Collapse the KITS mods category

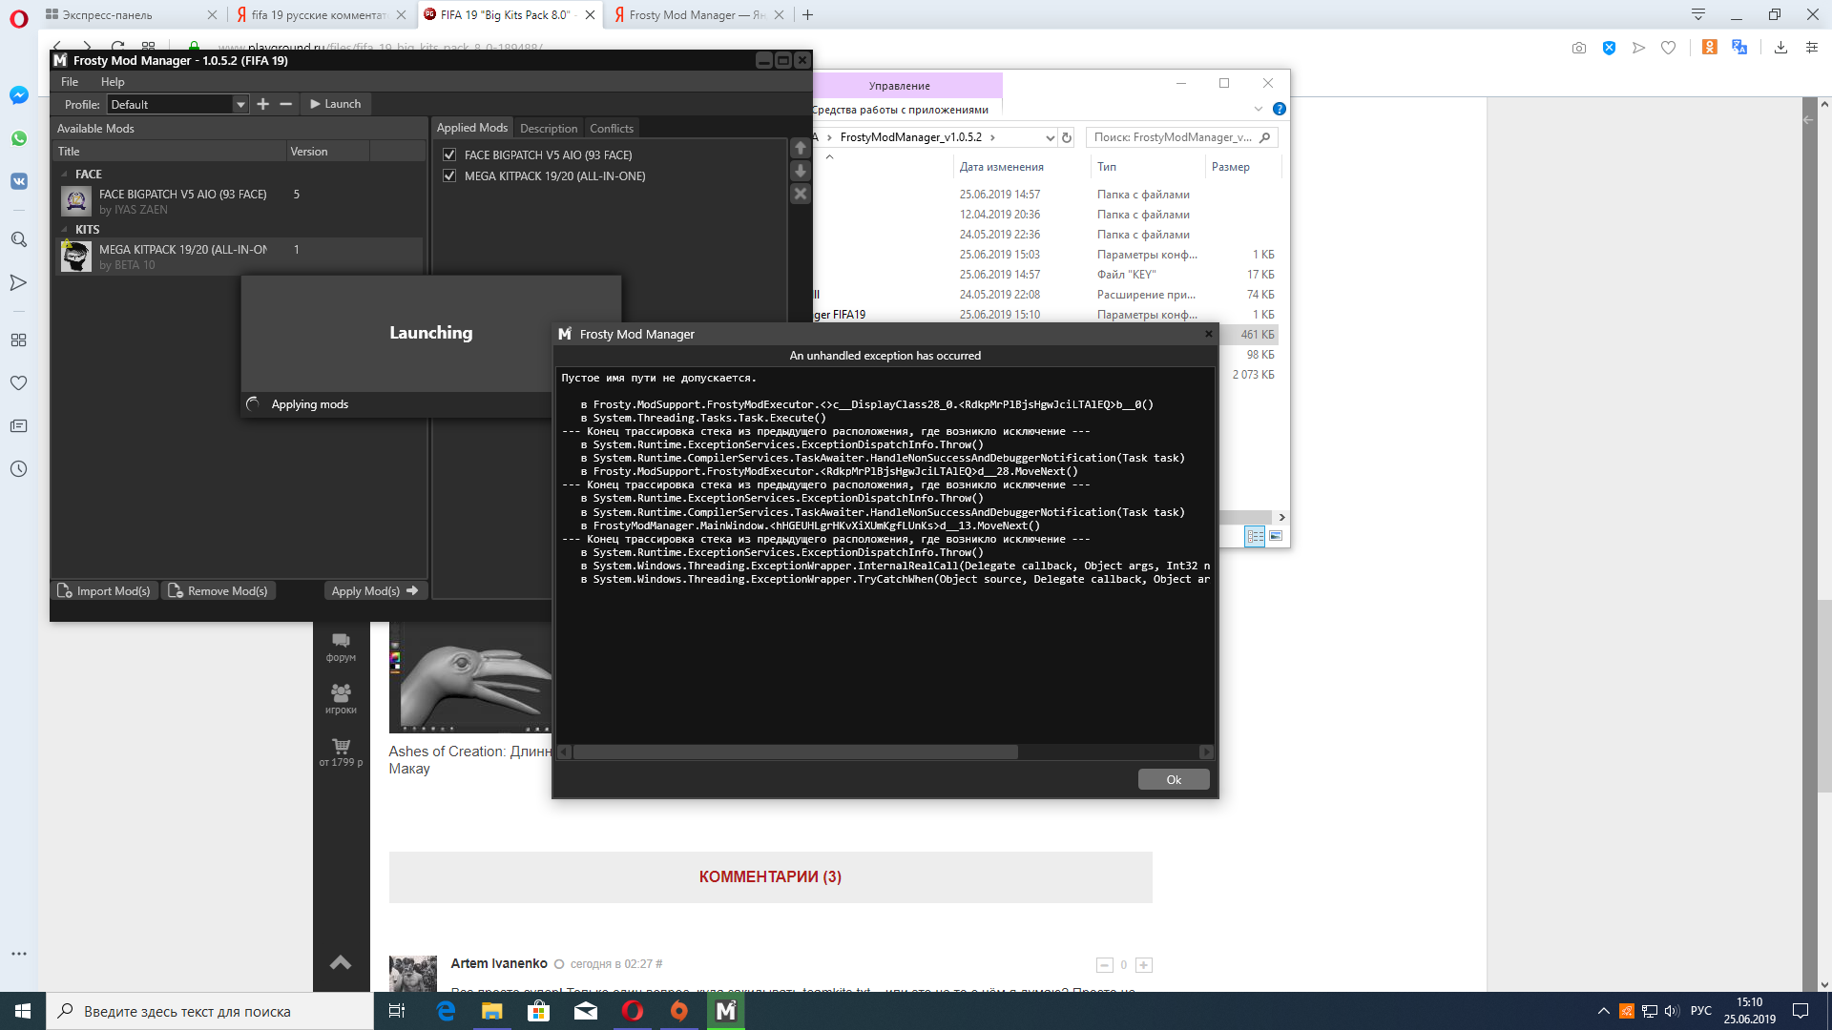pos(65,230)
